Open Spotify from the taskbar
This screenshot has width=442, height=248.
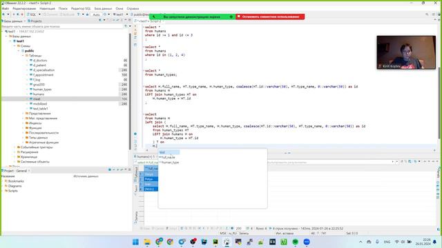pos(295,242)
